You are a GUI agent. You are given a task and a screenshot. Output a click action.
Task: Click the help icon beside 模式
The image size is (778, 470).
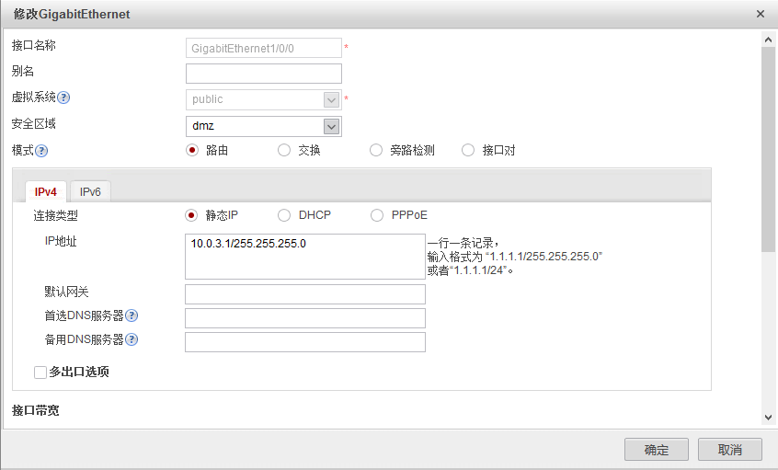pyautogui.click(x=41, y=151)
